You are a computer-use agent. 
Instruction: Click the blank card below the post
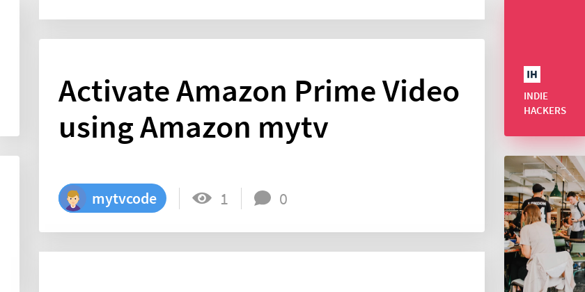coord(262,272)
